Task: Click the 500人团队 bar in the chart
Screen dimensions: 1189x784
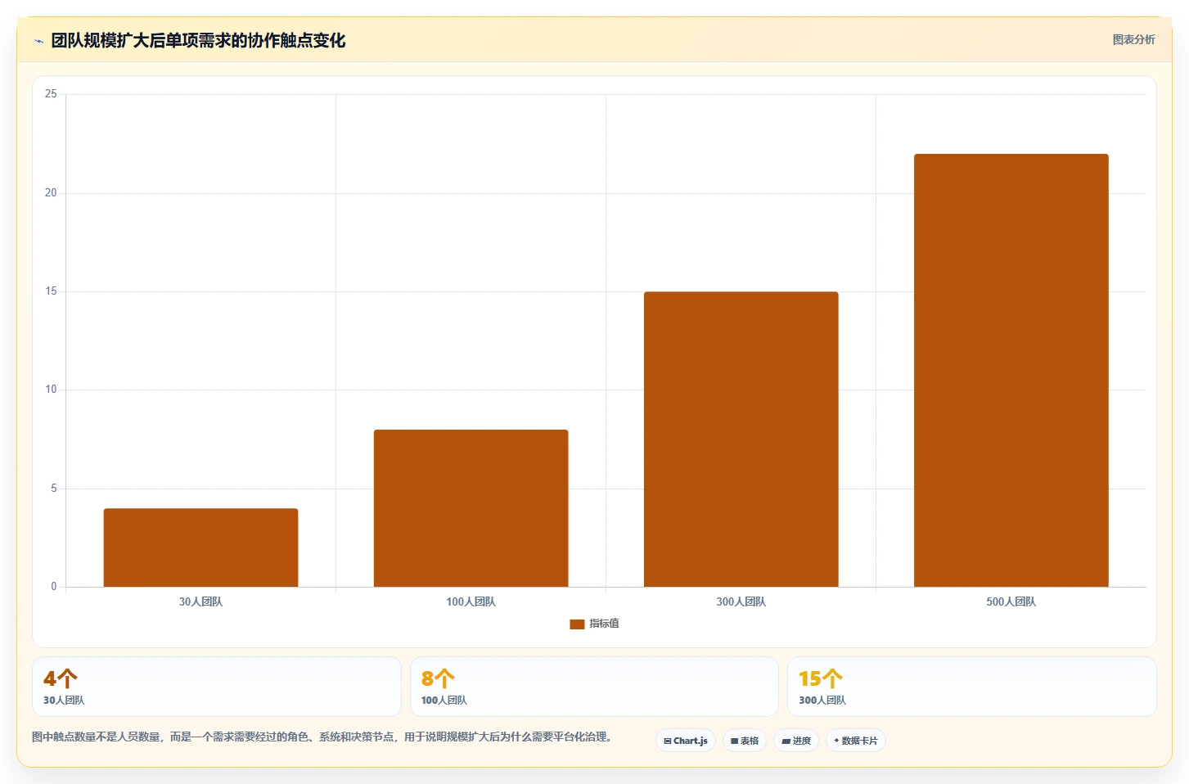Action: 1011,370
